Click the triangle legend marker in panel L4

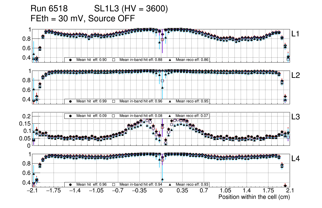(170, 185)
